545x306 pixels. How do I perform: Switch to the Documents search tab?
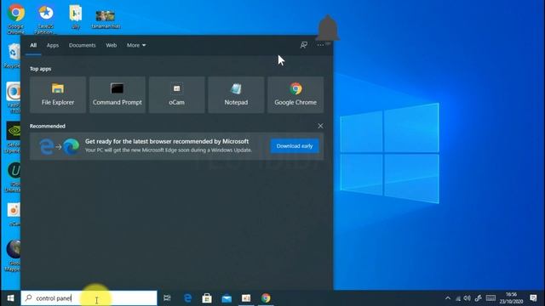tap(82, 45)
